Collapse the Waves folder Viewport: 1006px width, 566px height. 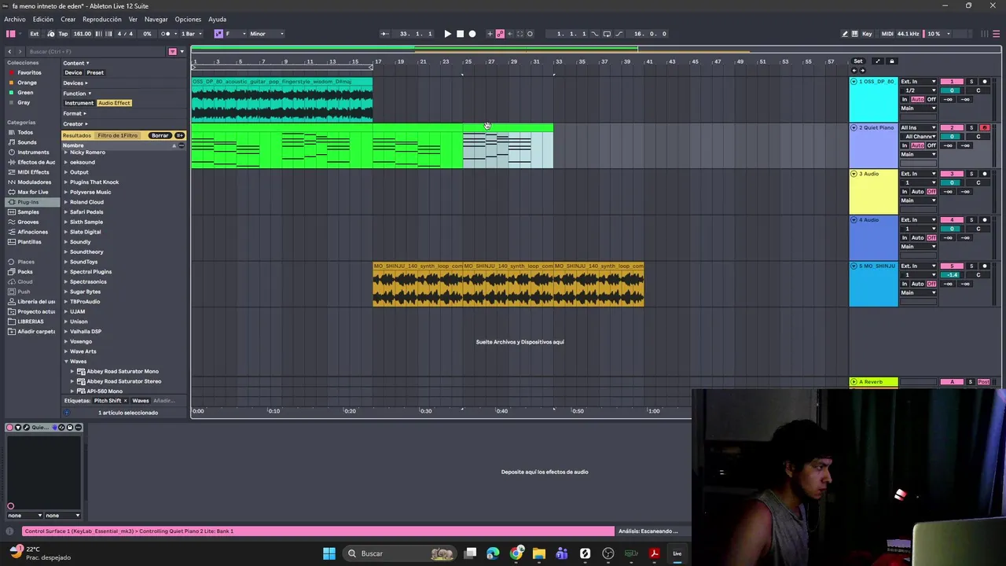point(66,361)
